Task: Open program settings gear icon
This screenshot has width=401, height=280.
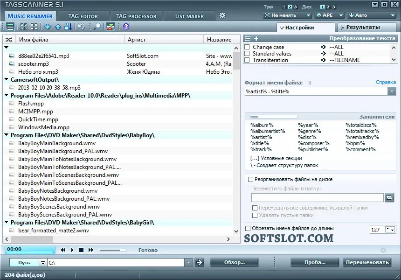Action: [222, 15]
